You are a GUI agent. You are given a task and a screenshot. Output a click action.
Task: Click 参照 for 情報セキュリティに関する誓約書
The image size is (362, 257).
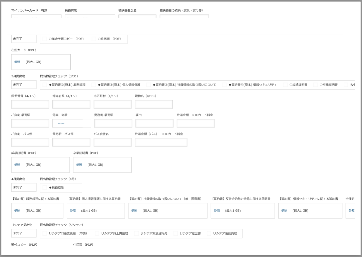pos(284,210)
